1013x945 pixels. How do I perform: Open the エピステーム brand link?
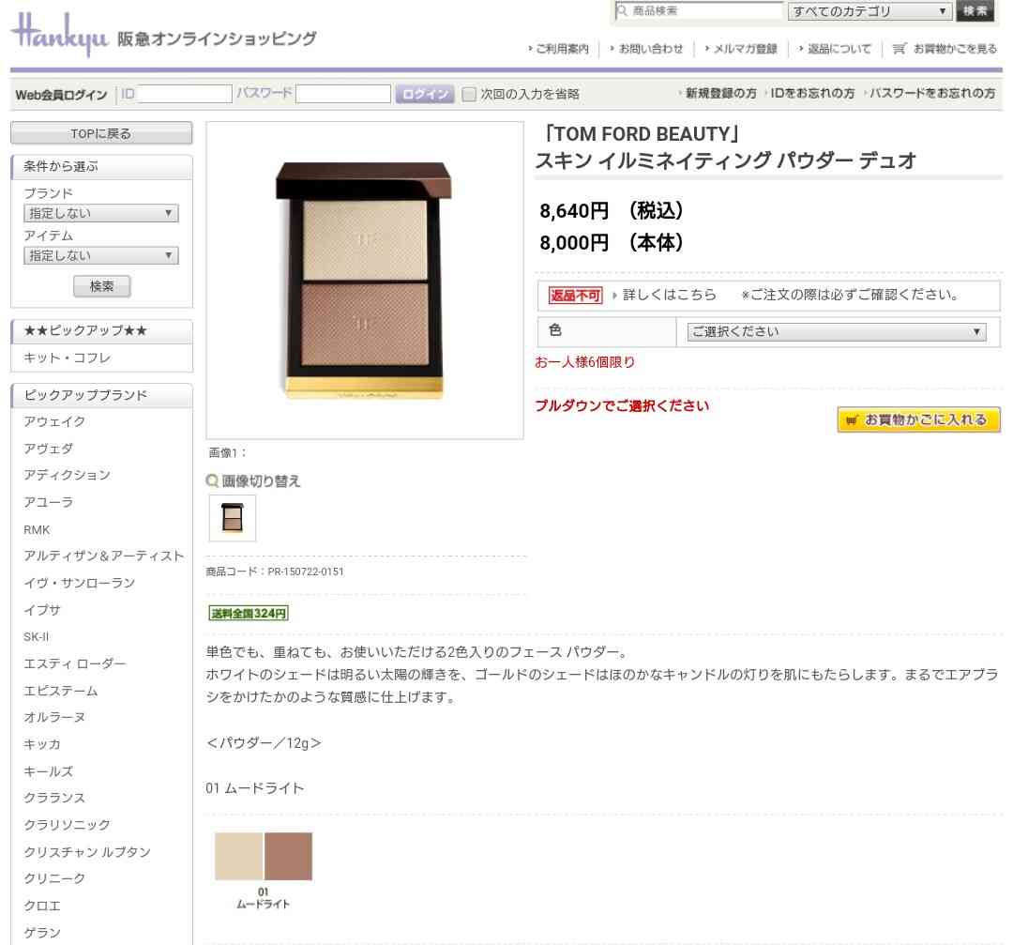coord(61,691)
